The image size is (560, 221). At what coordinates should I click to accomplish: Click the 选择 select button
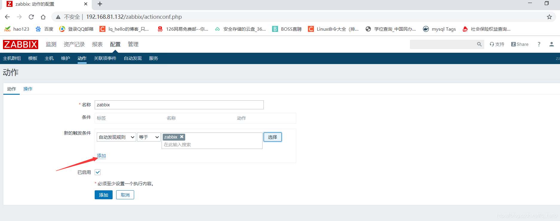coord(272,137)
